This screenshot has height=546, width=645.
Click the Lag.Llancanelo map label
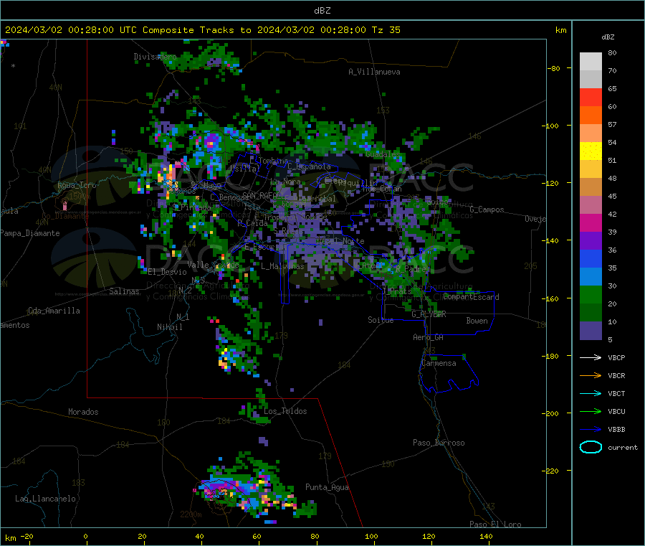pos(45,499)
